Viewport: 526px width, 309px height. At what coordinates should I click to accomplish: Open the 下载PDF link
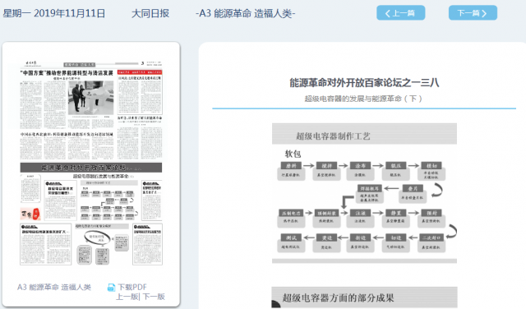132,287
